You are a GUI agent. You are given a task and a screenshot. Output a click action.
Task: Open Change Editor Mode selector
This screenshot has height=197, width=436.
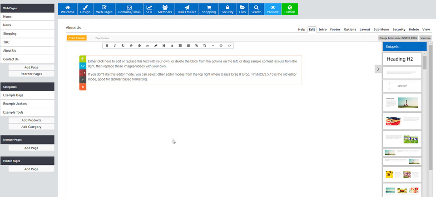[398, 38]
